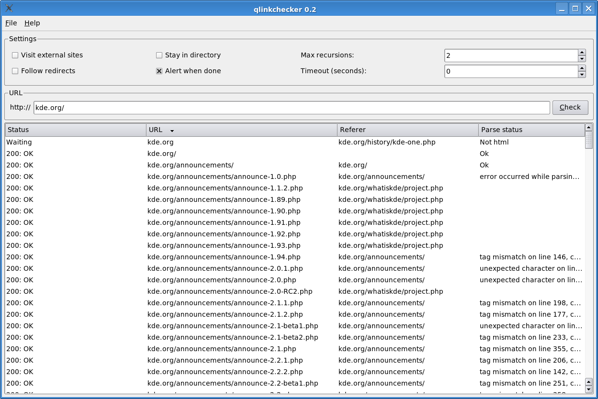
Task: Click tag mismatch on line 233 cell
Action: pyautogui.click(x=530, y=337)
